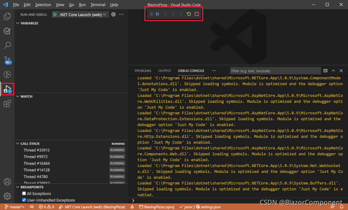This screenshot has height=210, width=348.
Task: Open the Selection menu
Action: pos(43,5)
